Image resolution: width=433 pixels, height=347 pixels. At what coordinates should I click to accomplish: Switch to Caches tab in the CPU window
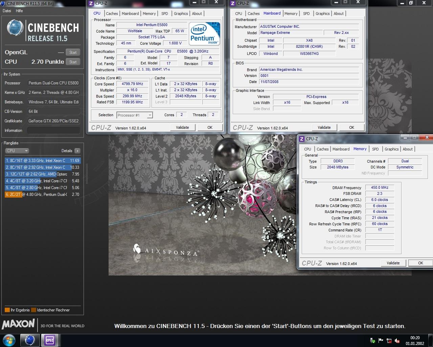coord(112,14)
